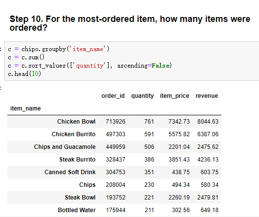Click the item_price column header
Screen dimensions: 259x217
(x=175, y=96)
